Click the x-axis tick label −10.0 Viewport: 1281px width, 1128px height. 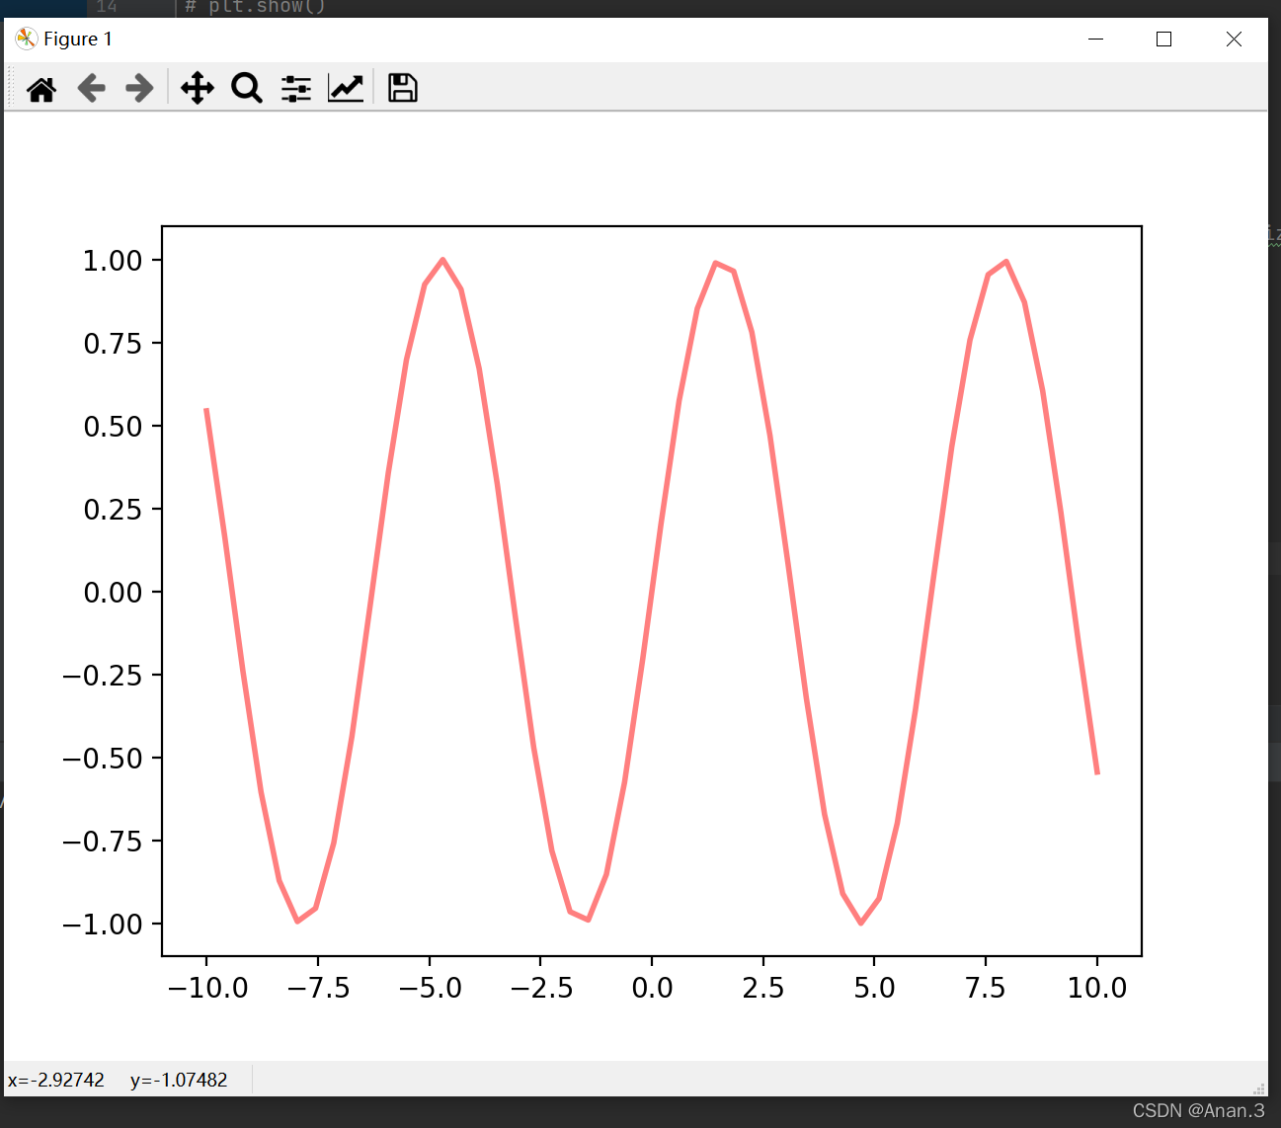tap(207, 988)
